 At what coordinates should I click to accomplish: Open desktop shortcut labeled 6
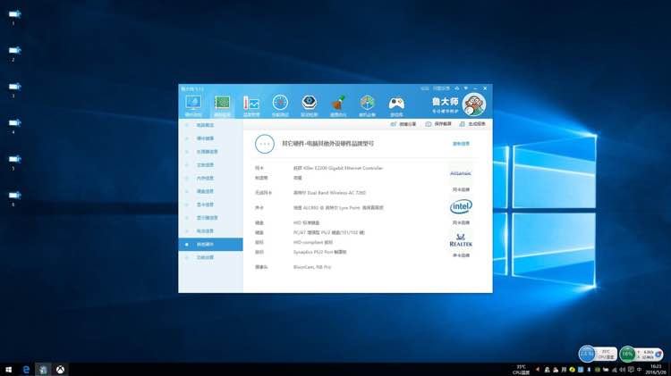[x=14, y=198]
